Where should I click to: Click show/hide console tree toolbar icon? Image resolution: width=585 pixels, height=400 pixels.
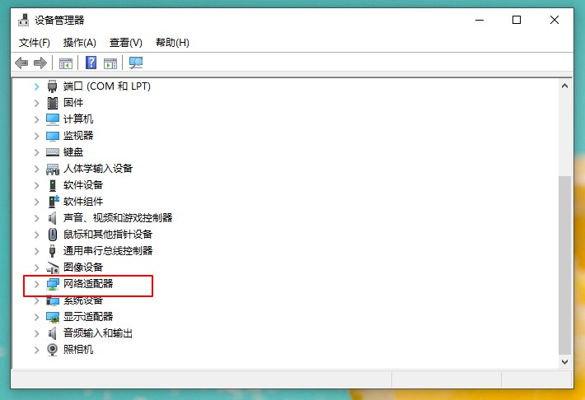[66, 63]
